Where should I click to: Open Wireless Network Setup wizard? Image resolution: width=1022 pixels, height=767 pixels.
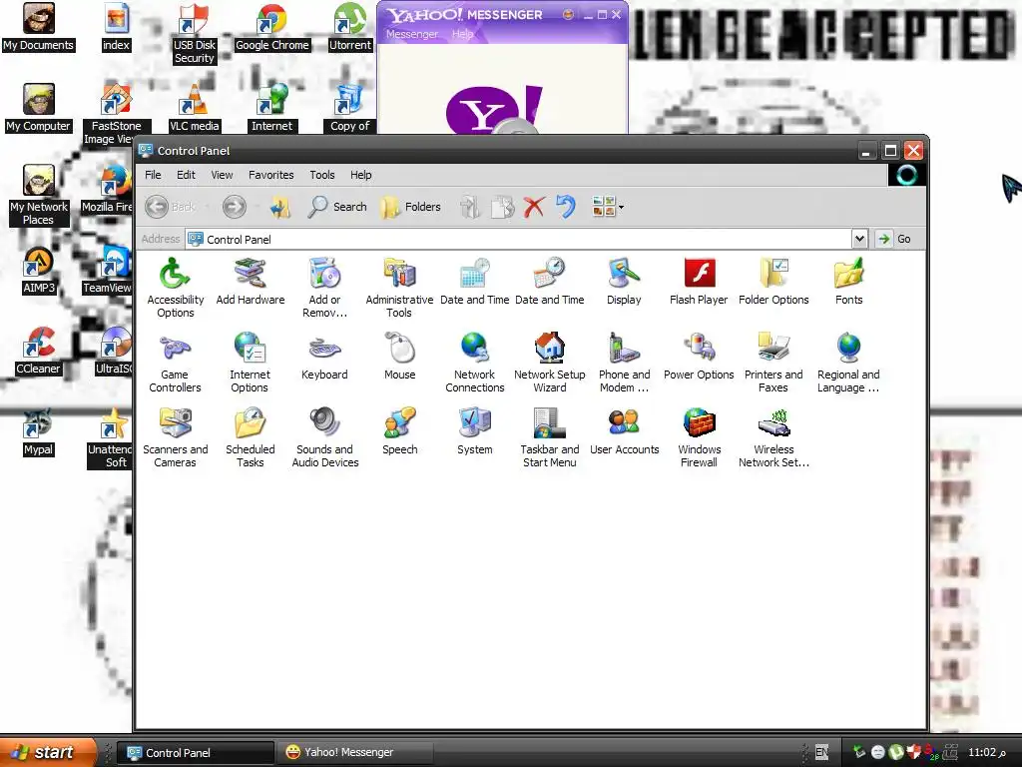(773, 437)
